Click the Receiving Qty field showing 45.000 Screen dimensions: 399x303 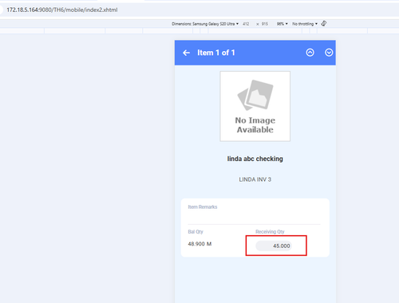tap(274, 246)
